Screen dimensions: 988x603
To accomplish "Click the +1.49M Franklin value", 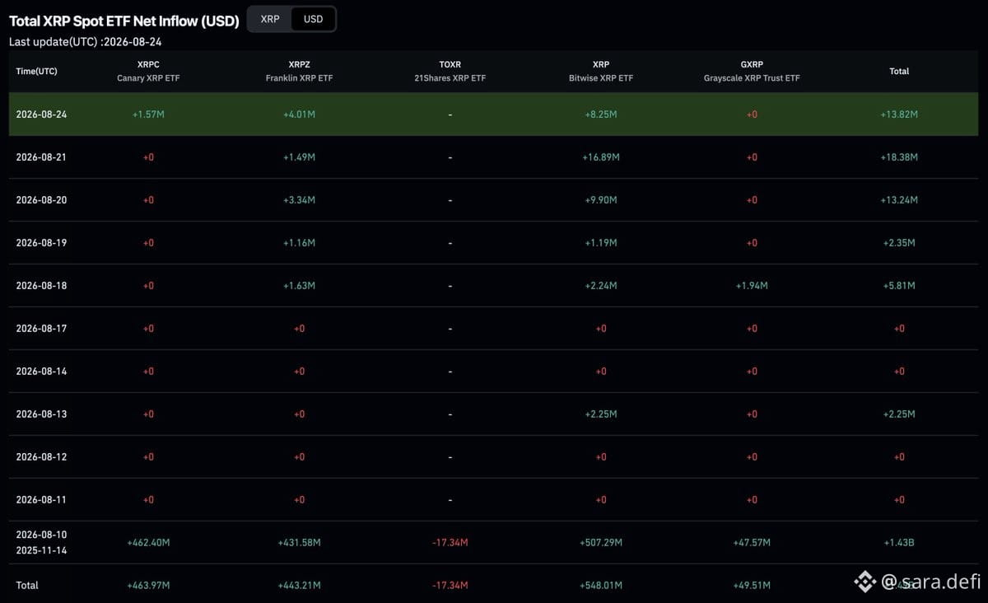I will point(299,157).
